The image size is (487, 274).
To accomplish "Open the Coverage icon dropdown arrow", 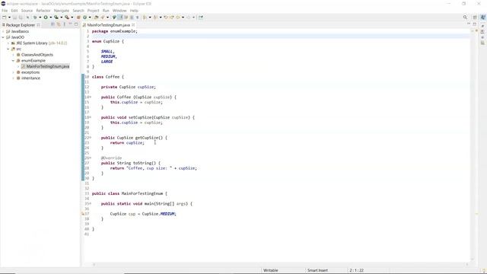I will [x=61, y=18].
